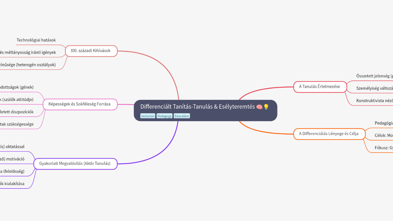
Task: Select the XXI. századi Kihívások node
Action: click(91, 51)
